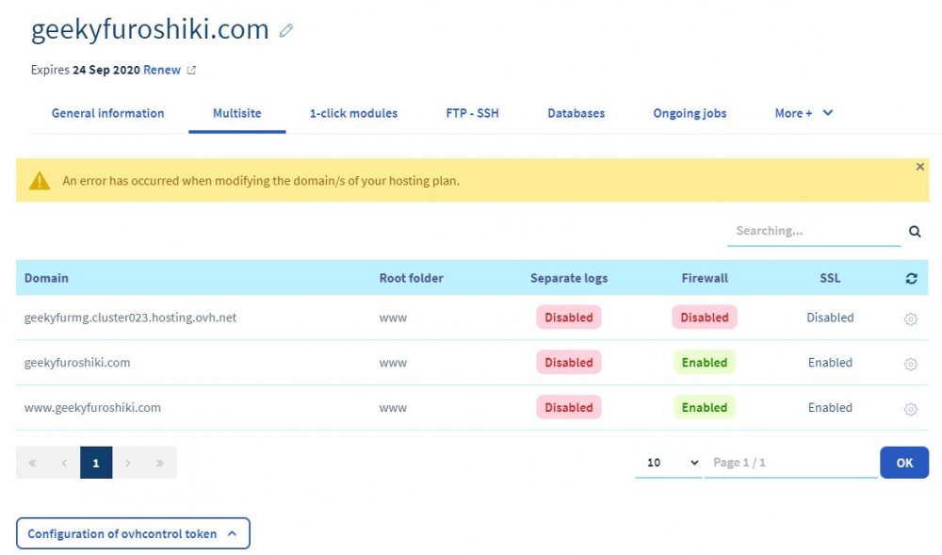Open settings gear for www.geekyfuroshiki.com row
This screenshot has width=942, height=555.
pyautogui.click(x=910, y=409)
